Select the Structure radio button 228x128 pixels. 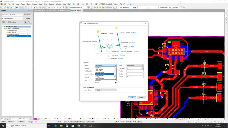[9, 22]
